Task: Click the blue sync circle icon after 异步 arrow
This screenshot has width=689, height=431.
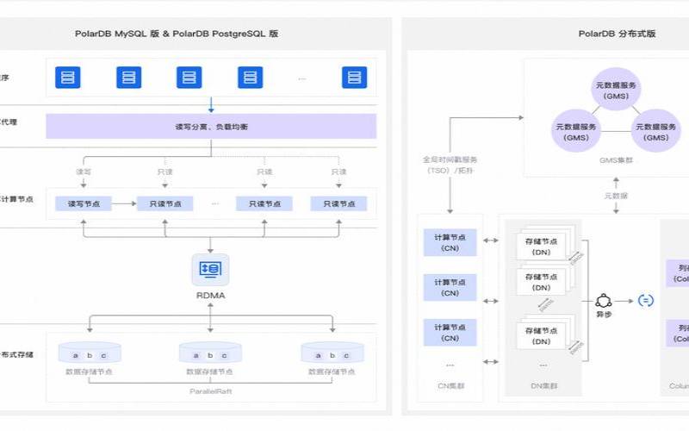Action: pyautogui.click(x=645, y=300)
